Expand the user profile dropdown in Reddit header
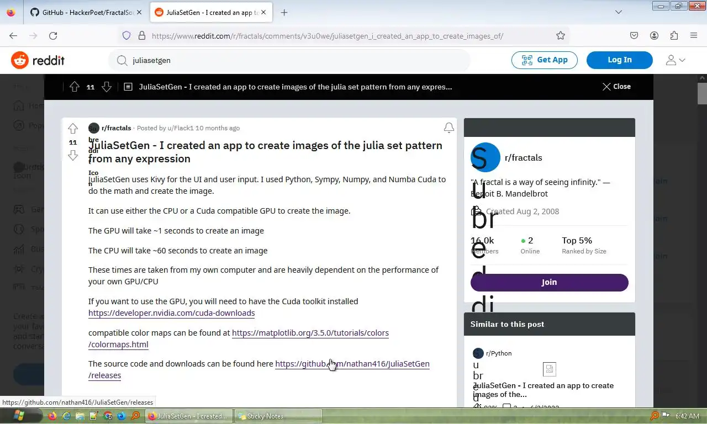Image resolution: width=707 pixels, height=424 pixels. click(675, 60)
